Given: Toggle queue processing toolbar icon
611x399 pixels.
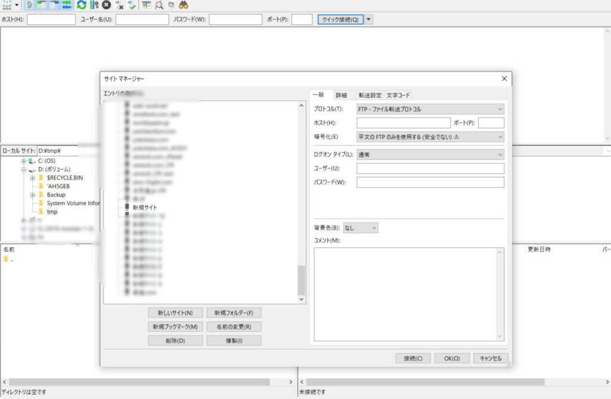Looking at the screenshot, I should (94, 5).
